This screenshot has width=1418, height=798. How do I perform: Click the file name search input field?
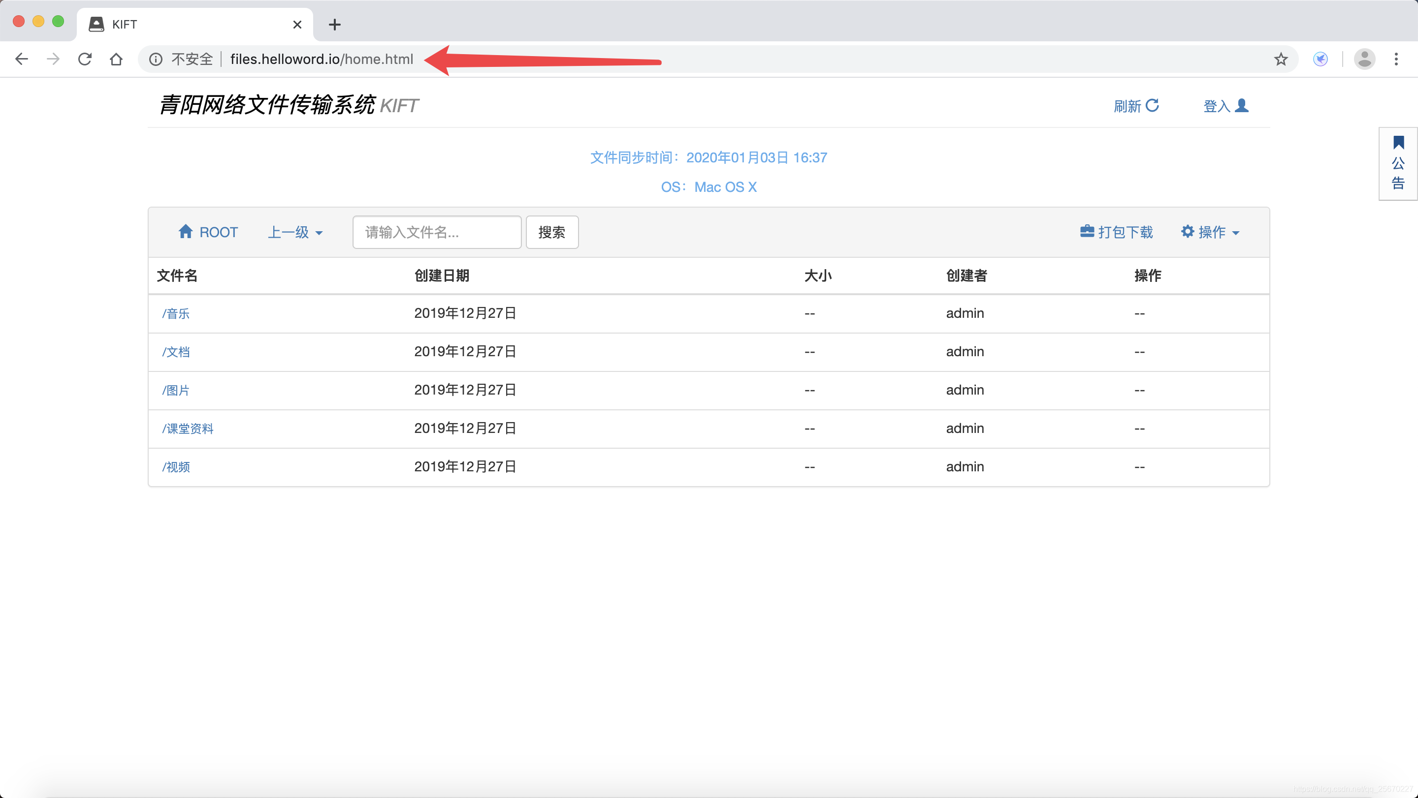(437, 232)
